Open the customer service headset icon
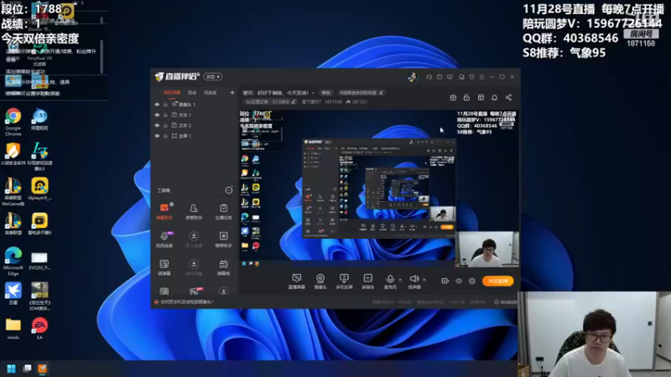The image size is (671, 377). [429, 77]
